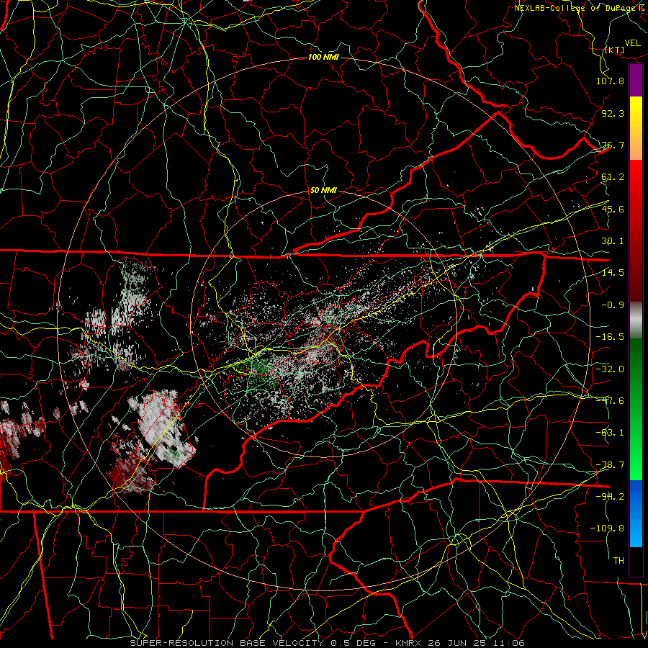
Task: Pick the blue segment of velocity color bar
Action: click(x=636, y=513)
